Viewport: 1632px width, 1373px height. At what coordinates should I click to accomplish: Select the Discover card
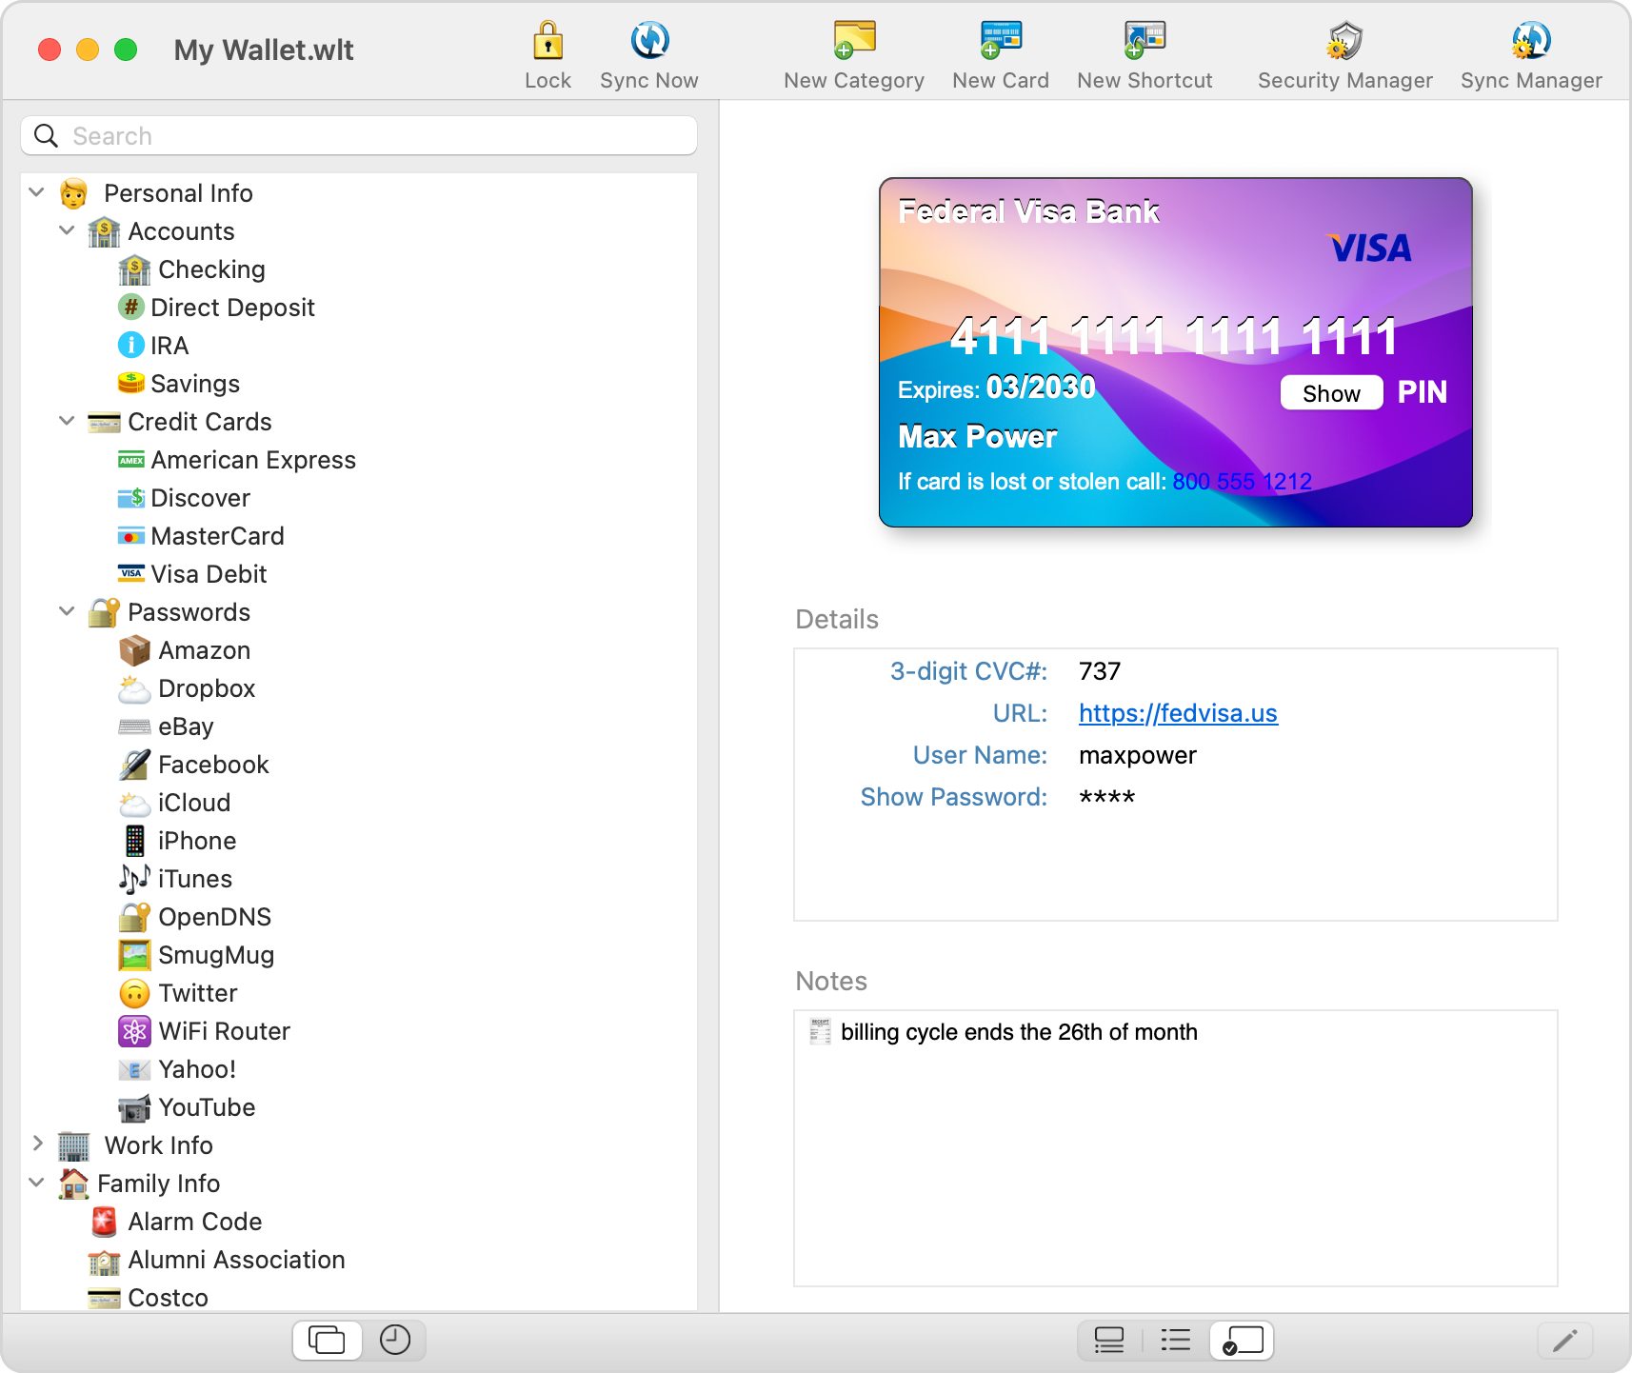200,498
